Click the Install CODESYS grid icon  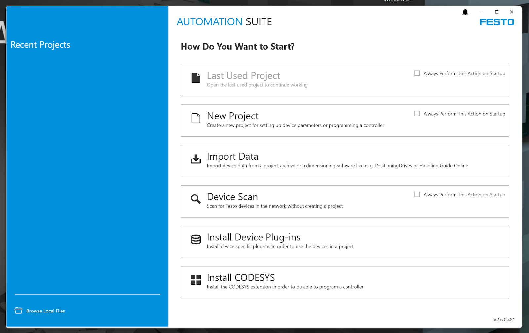(x=196, y=280)
